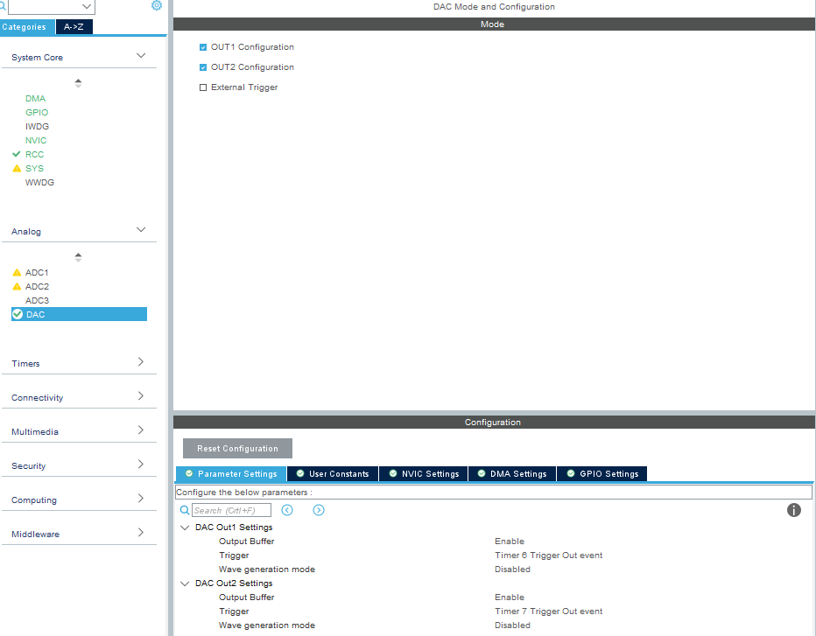Show parameter info with the i icon
816x636 pixels.
[x=793, y=510]
